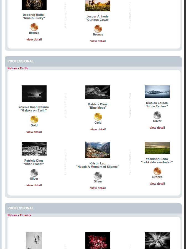Screen dimensions: 186x249
Task: Click the title "Nepal: A Moment of Silence"
Action: click(98, 167)
